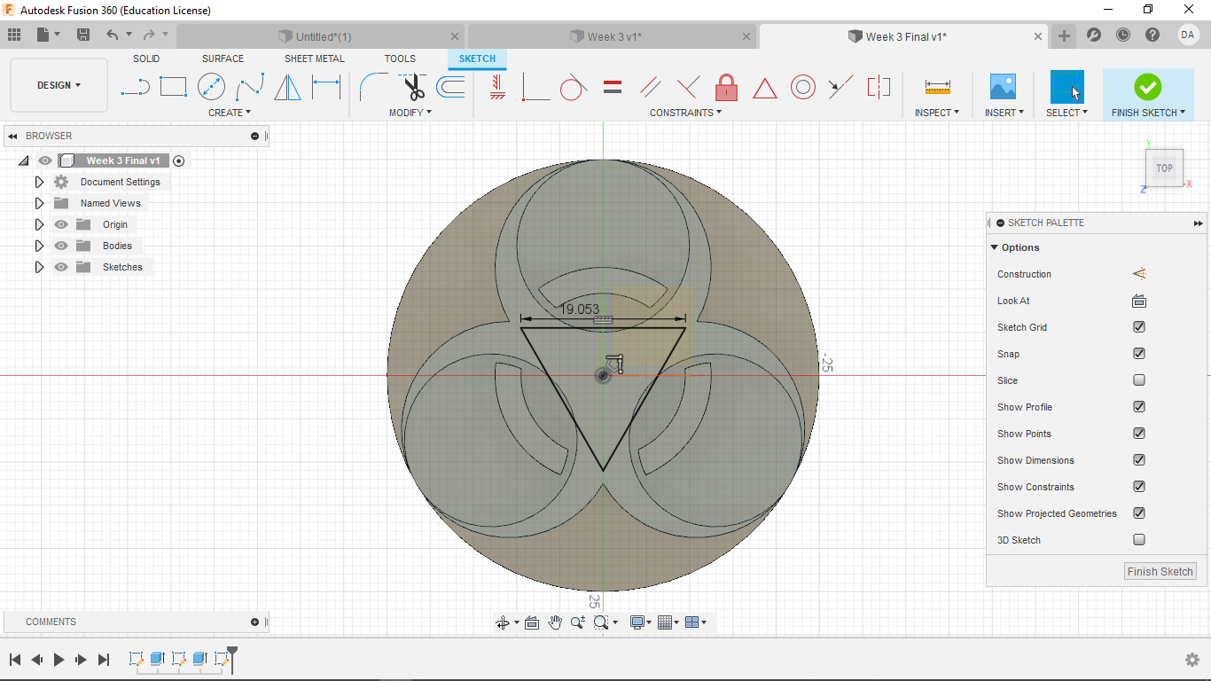Click the green Finish Sketch checkmark
Viewport: 1211px width, 681px height.
click(x=1147, y=87)
